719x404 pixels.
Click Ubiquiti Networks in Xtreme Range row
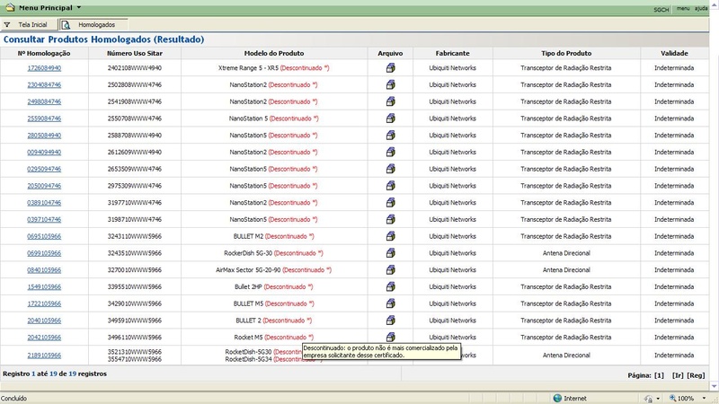pyautogui.click(x=453, y=68)
